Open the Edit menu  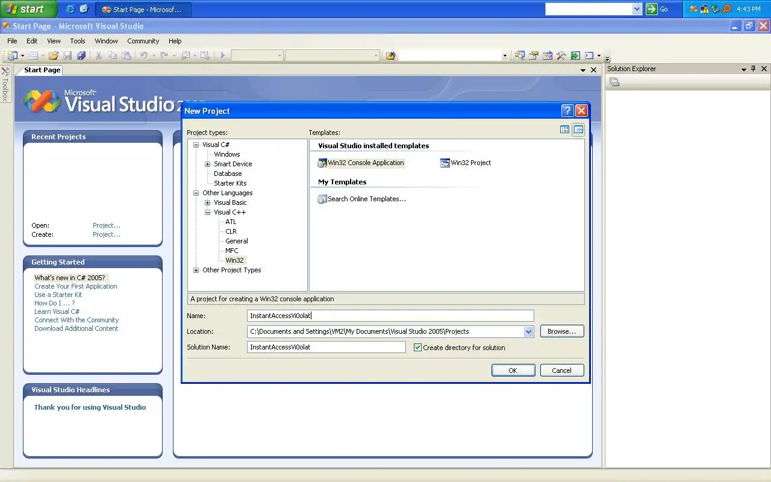click(x=32, y=41)
